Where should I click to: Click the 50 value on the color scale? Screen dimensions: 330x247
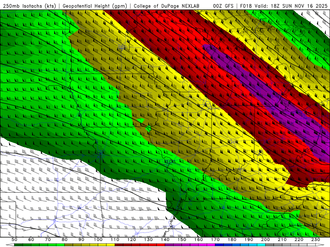(14, 240)
